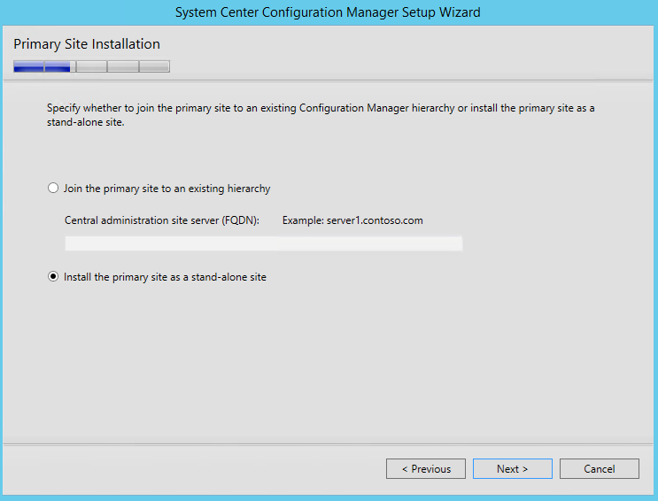
Task: Click the last progress bar segment
Action: [x=154, y=66]
